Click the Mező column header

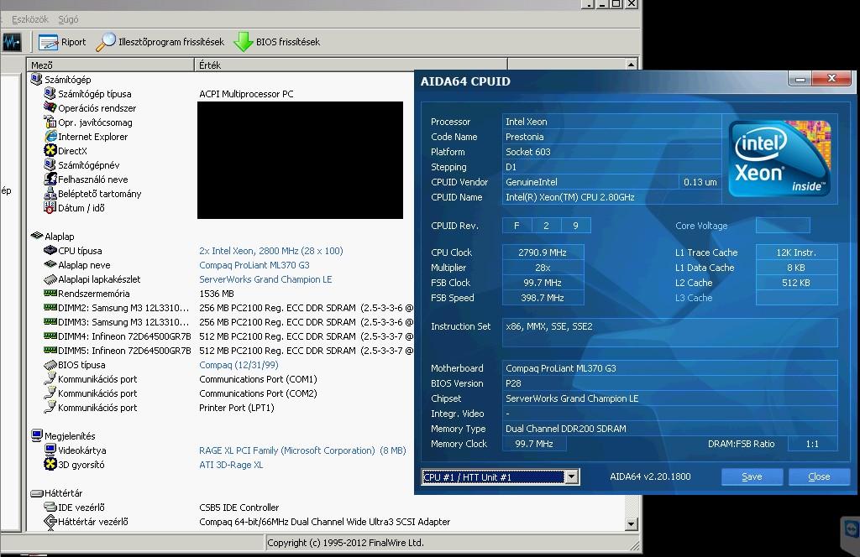coord(110,65)
